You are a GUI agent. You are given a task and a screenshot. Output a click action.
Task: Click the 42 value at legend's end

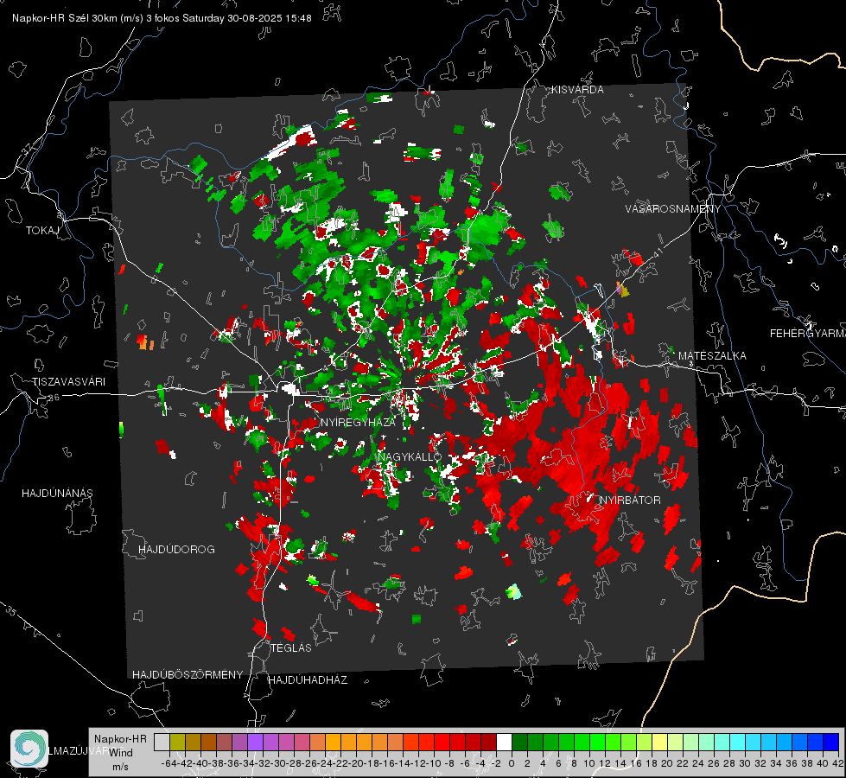838,763
